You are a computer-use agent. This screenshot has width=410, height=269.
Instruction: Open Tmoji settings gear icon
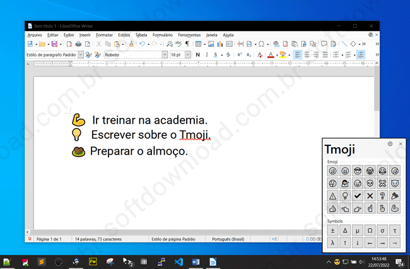(390, 144)
